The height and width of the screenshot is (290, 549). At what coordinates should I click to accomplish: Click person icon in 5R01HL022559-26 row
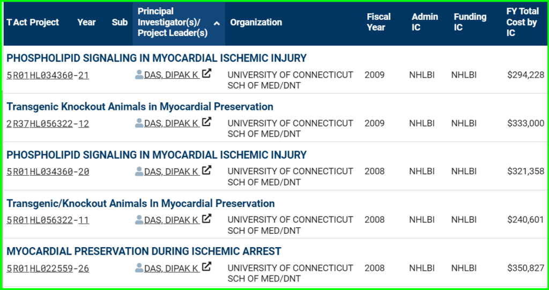pyautogui.click(x=139, y=267)
